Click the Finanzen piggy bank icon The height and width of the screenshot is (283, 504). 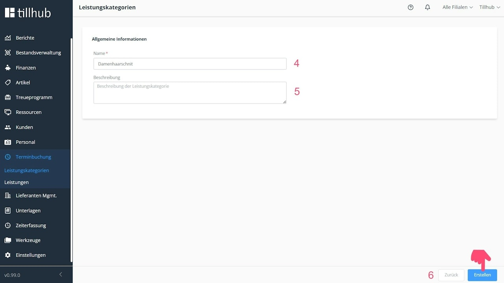[x=7, y=68]
